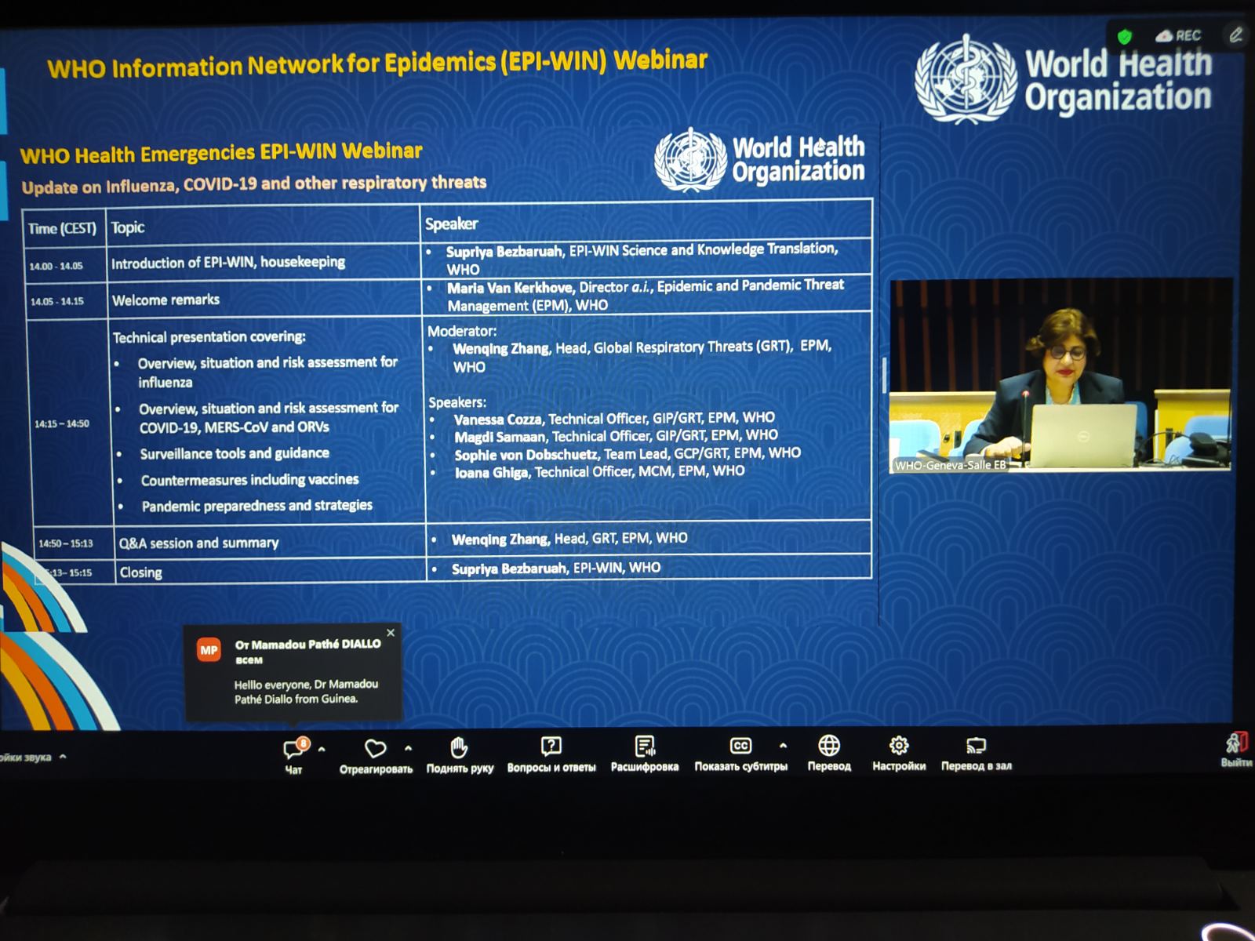
Task: Raise hand with Поднять руку
Action: pyautogui.click(x=460, y=748)
